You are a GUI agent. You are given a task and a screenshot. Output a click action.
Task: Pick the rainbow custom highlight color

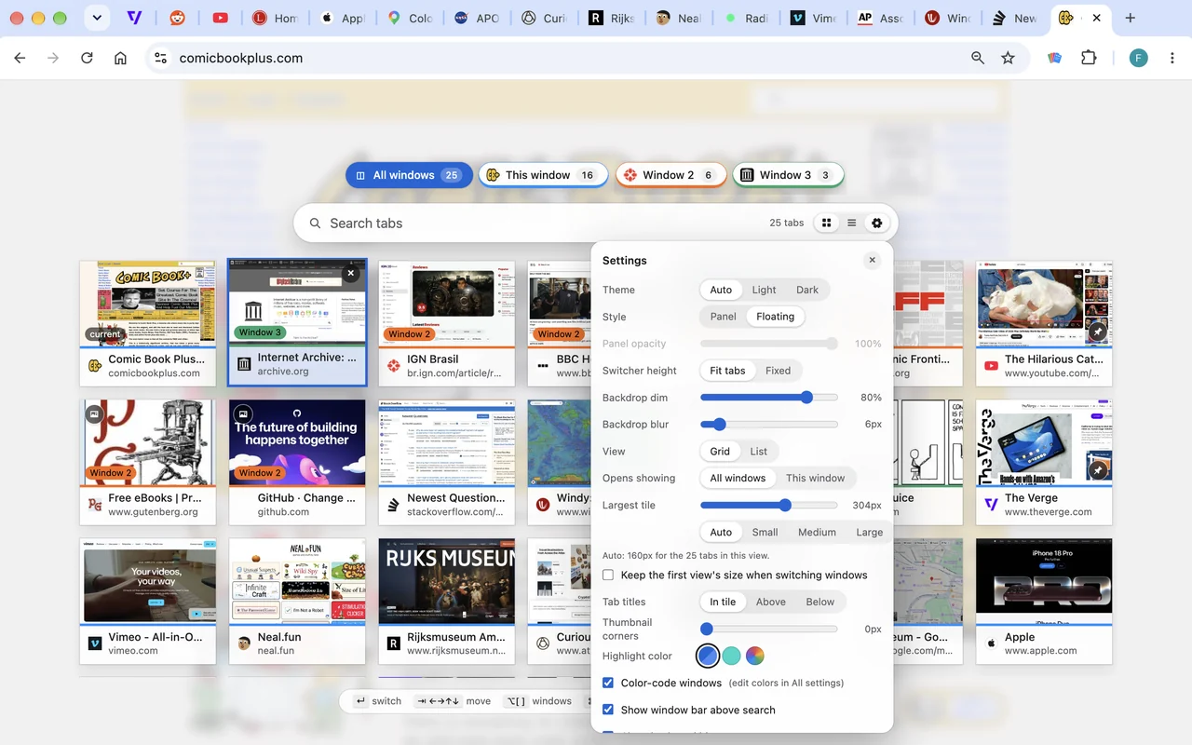(755, 656)
